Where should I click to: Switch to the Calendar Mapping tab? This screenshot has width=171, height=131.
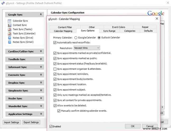[x=63, y=31]
